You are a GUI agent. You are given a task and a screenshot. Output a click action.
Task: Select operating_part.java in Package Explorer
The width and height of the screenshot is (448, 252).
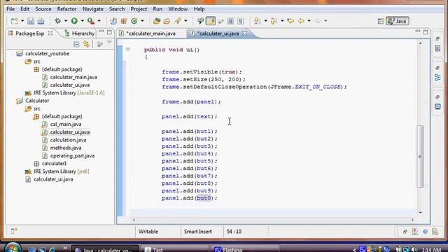tap(72, 155)
